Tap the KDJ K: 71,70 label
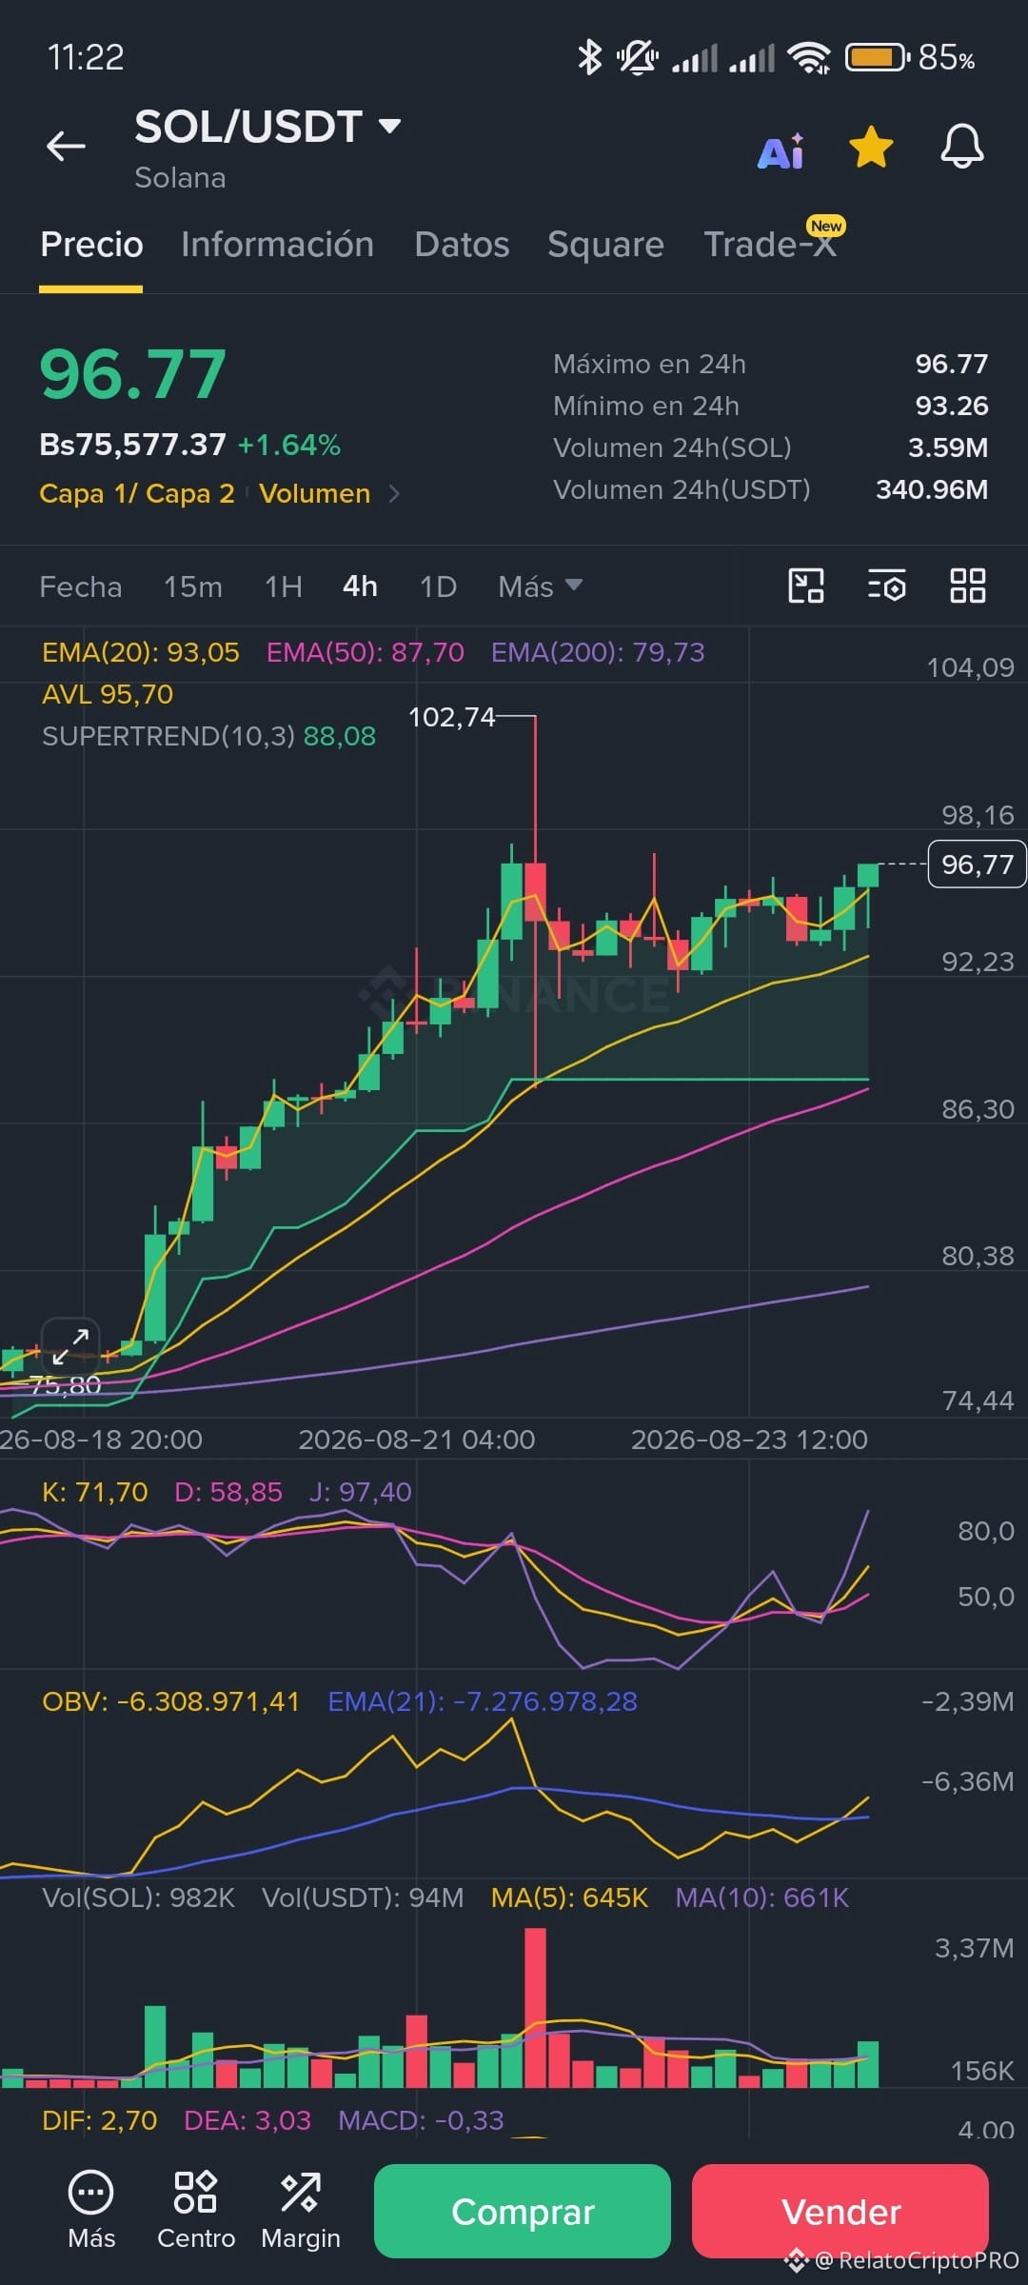This screenshot has height=2285, width=1028. [x=95, y=1492]
